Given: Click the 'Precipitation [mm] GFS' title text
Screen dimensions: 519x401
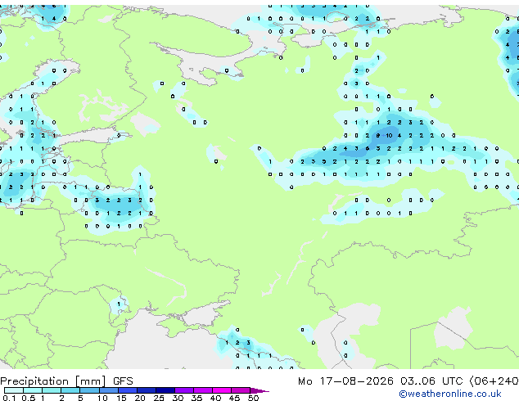Looking at the screenshot, I should 66,381.
